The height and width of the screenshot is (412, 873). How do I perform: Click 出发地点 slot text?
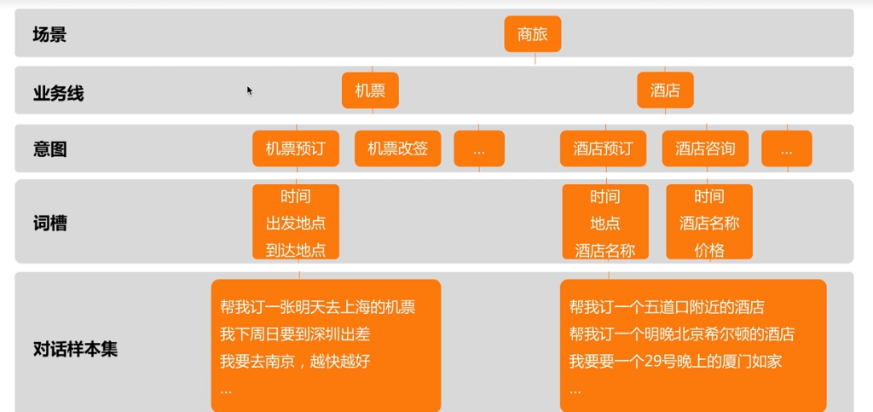(x=296, y=223)
